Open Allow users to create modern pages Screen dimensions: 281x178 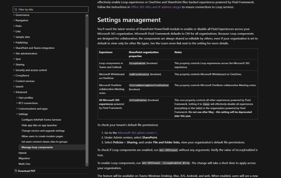click(43, 136)
